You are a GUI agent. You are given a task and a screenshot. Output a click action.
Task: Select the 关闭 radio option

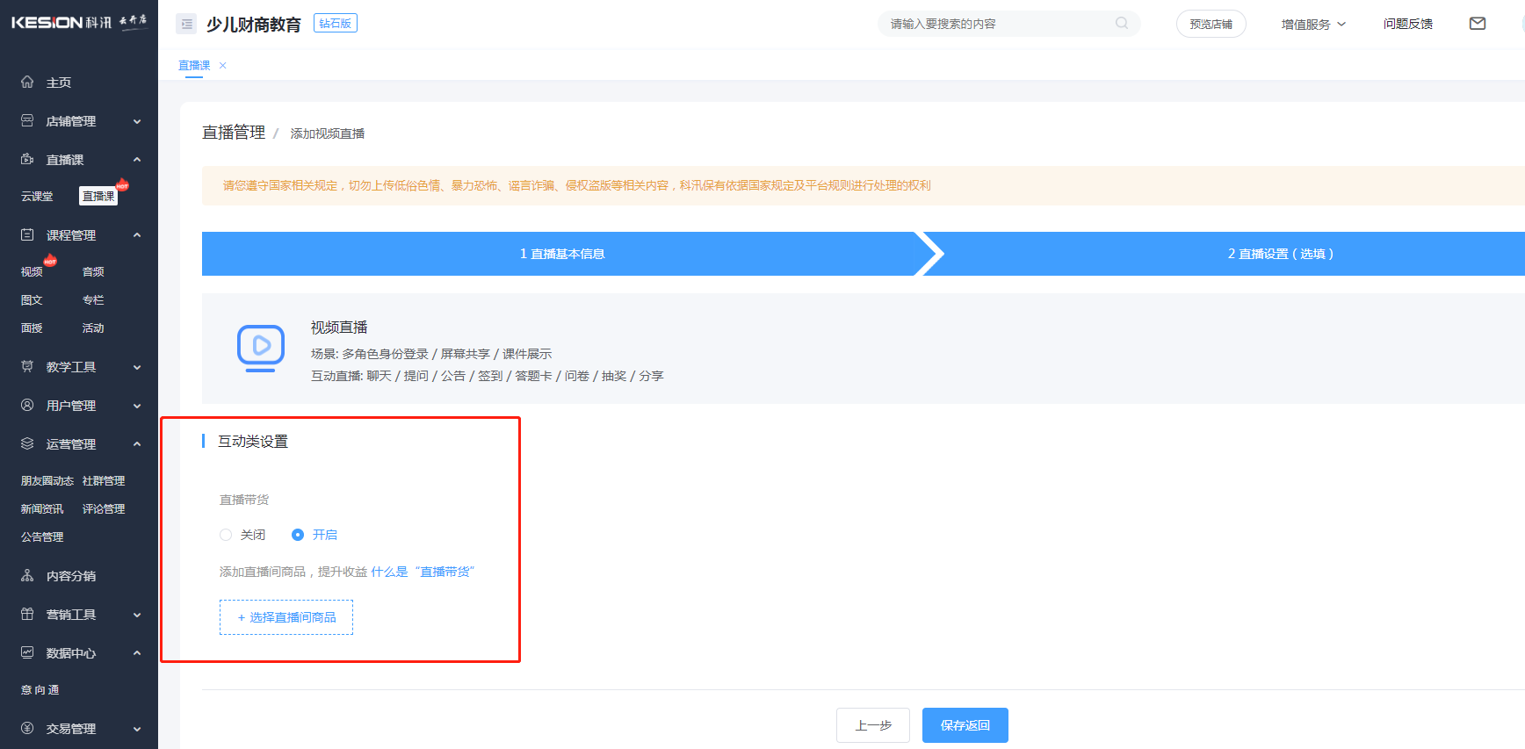pos(226,535)
